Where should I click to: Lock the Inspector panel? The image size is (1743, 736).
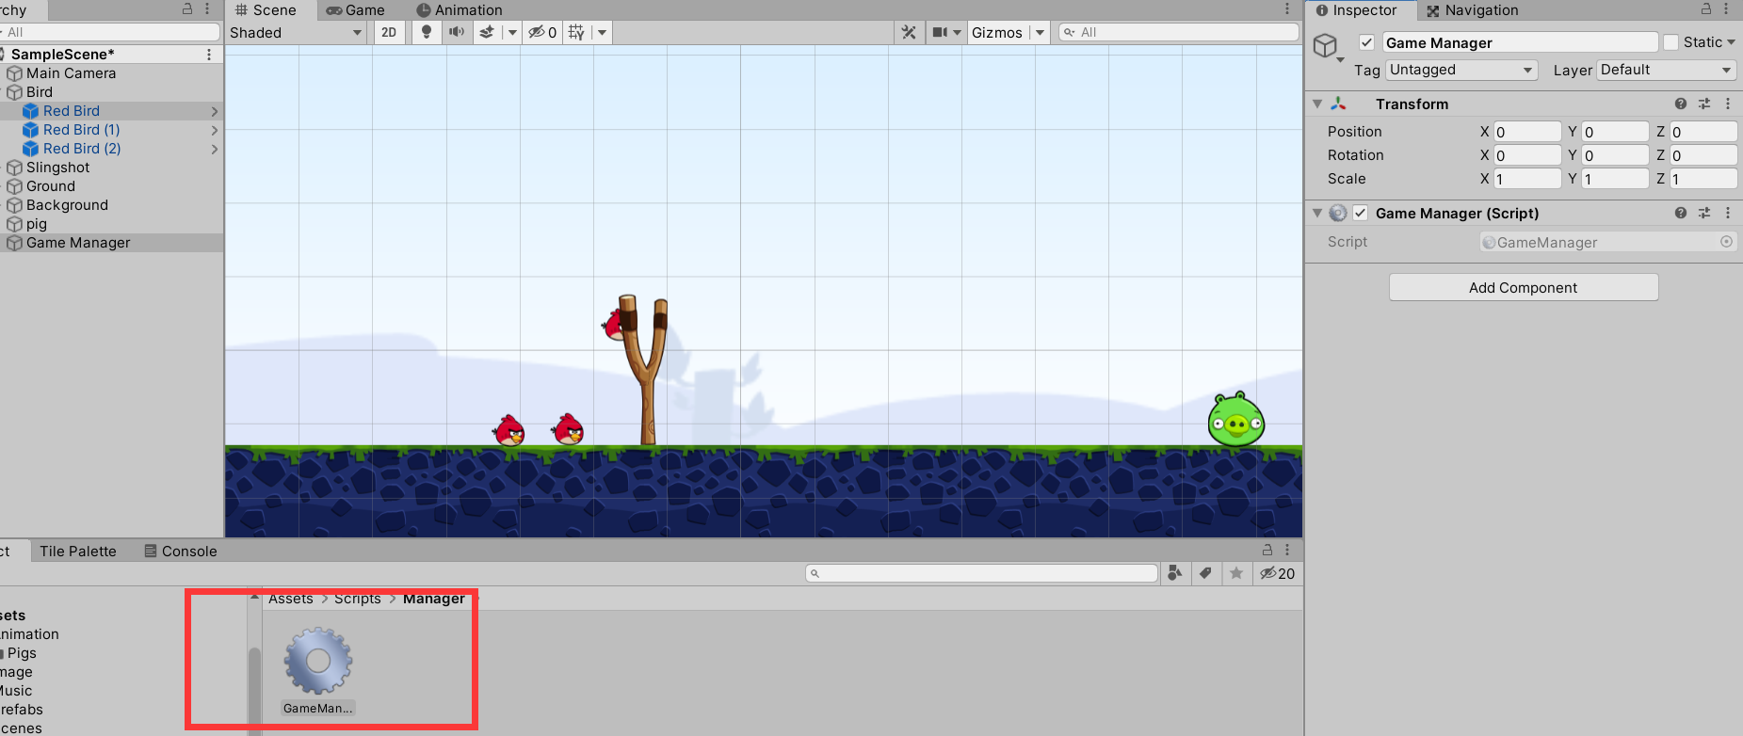(1705, 9)
